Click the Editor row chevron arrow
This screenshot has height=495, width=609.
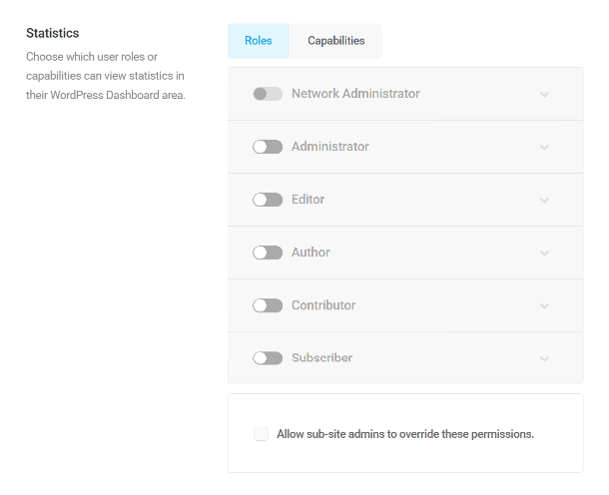pyautogui.click(x=544, y=200)
